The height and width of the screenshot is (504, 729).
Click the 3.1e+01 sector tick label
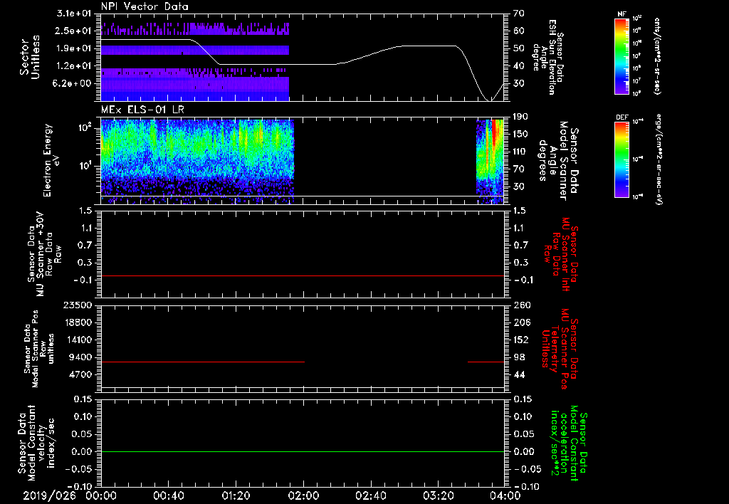click(x=74, y=14)
